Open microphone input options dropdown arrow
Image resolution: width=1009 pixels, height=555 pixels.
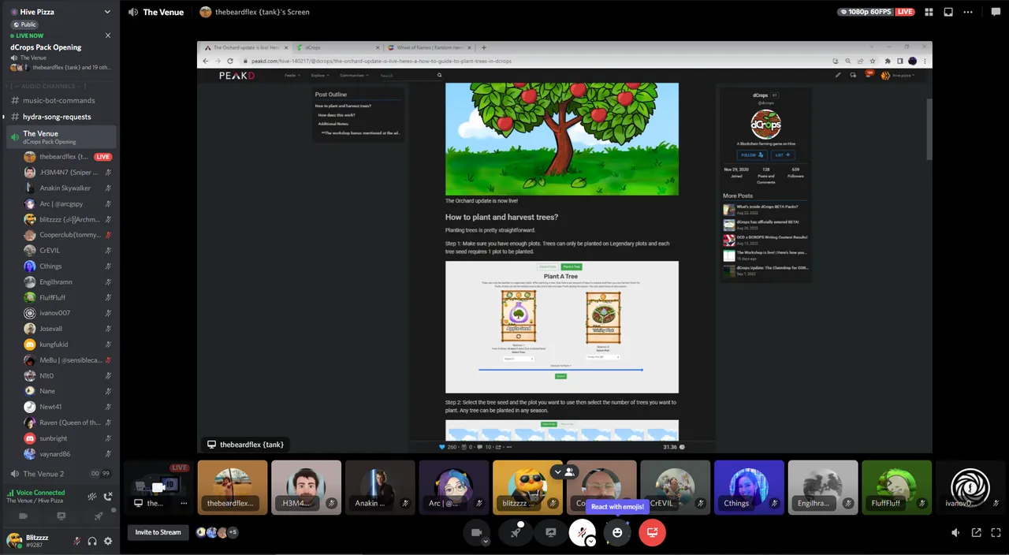point(590,542)
